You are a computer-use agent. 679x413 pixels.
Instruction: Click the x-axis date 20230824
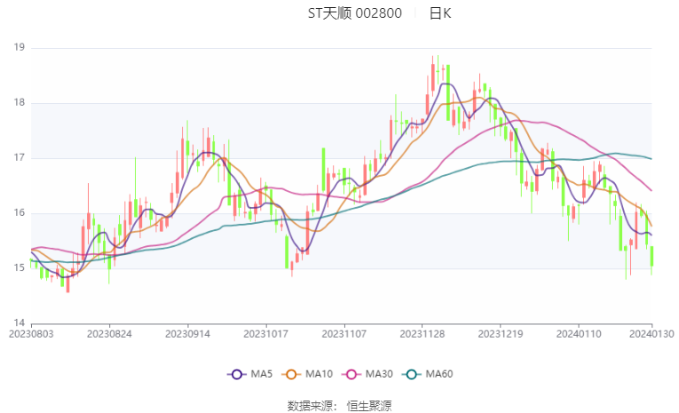[x=109, y=334]
